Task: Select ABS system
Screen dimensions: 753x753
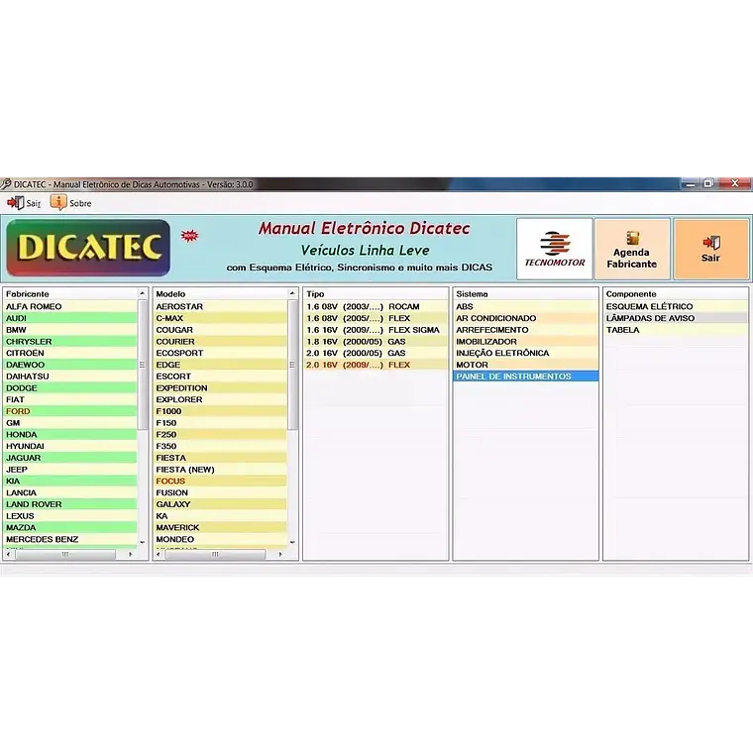Action: tap(526, 306)
